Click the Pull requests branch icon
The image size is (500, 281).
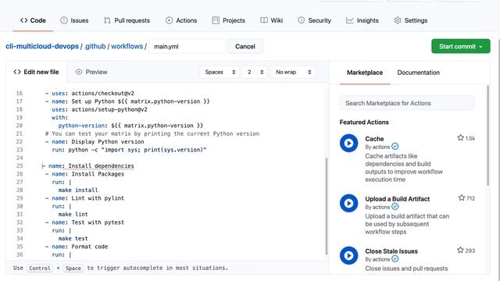pyautogui.click(x=107, y=20)
